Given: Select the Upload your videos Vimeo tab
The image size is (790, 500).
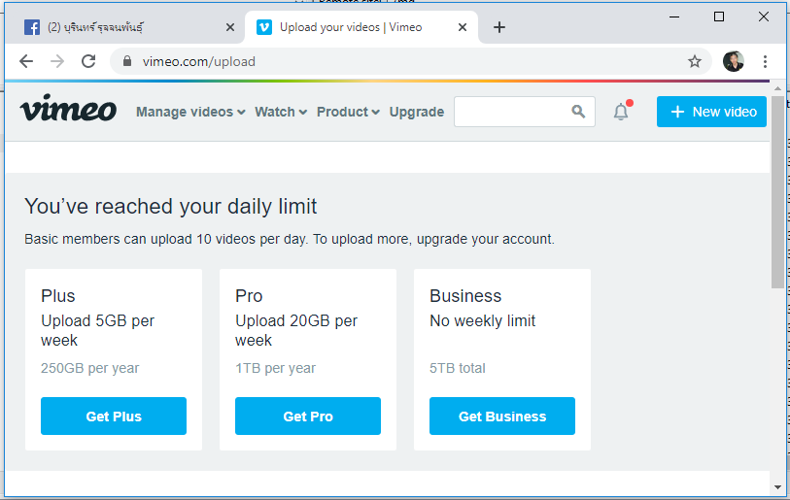Looking at the screenshot, I should point(350,27).
